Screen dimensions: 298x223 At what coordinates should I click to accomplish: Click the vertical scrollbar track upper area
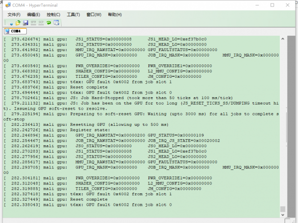[283, 74]
